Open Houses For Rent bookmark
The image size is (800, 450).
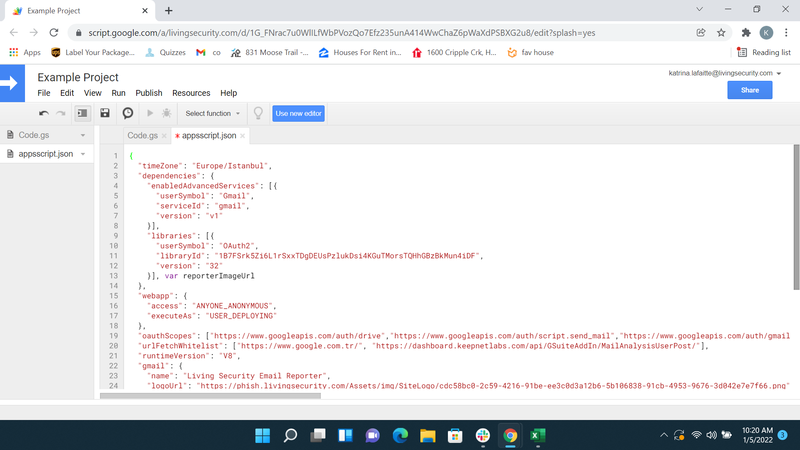[x=360, y=52]
